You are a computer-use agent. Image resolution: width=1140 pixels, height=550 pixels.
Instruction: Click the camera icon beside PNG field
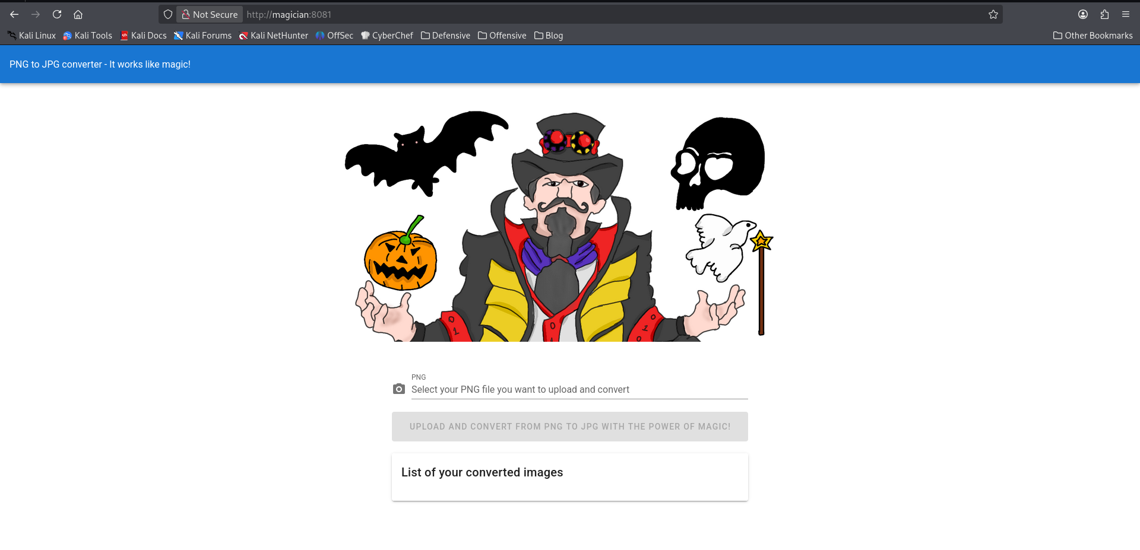click(x=399, y=389)
